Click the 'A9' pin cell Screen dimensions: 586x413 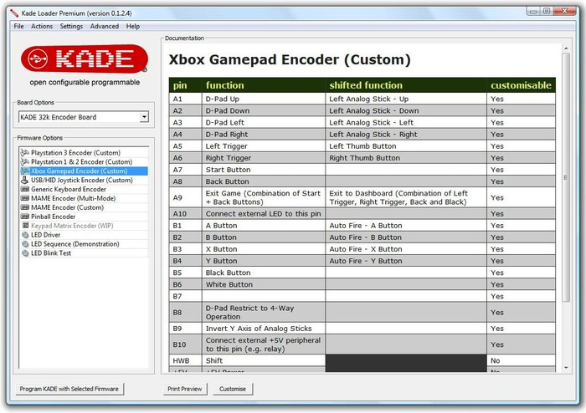[x=185, y=198]
